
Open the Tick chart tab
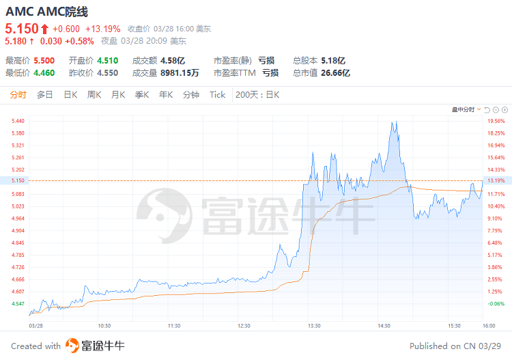point(217,95)
